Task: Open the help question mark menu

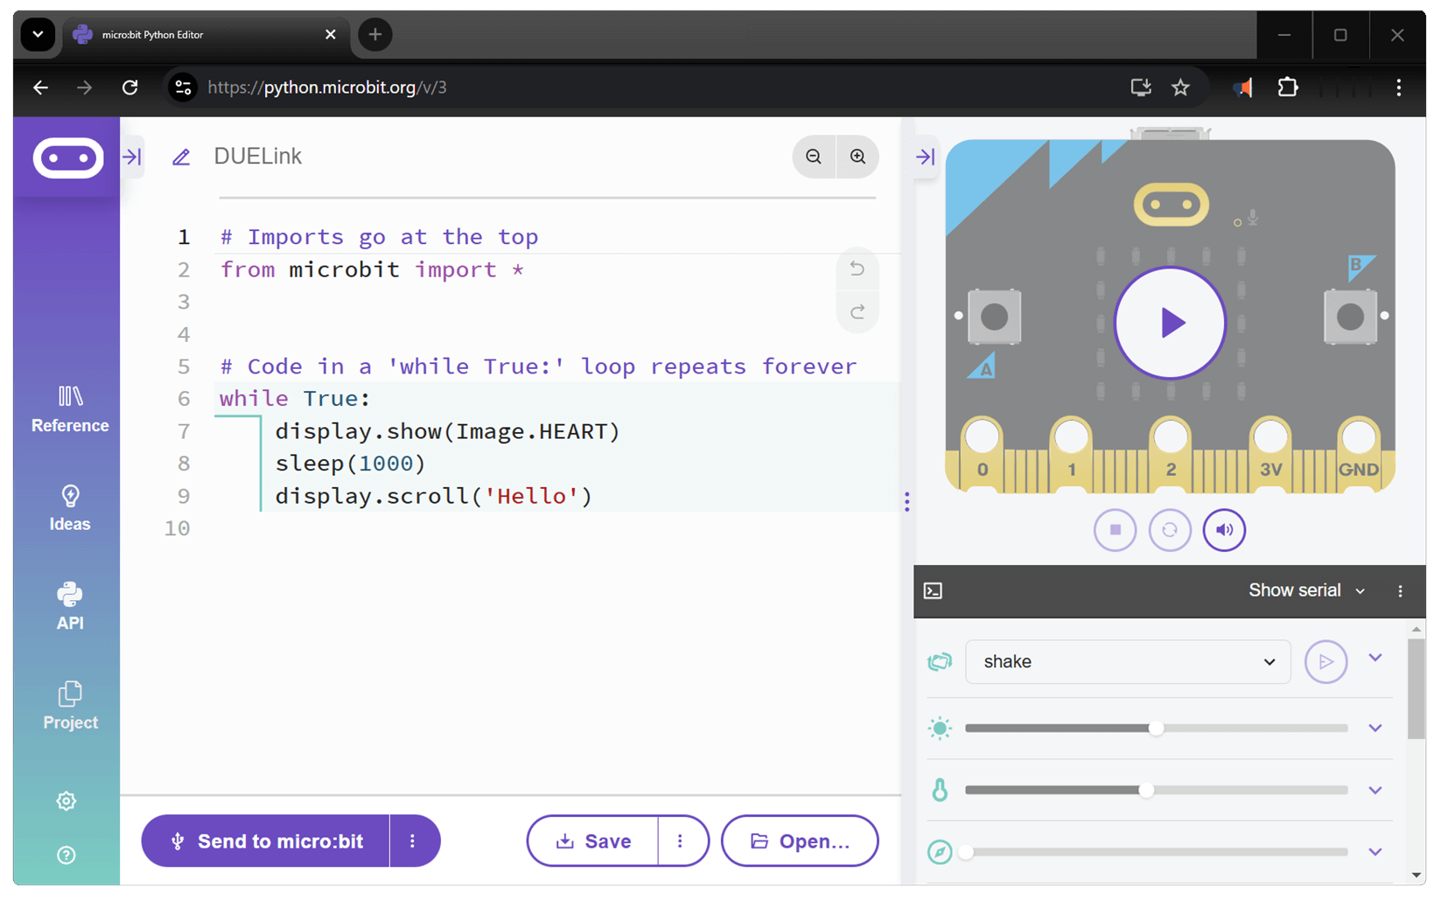Action: [x=66, y=855]
